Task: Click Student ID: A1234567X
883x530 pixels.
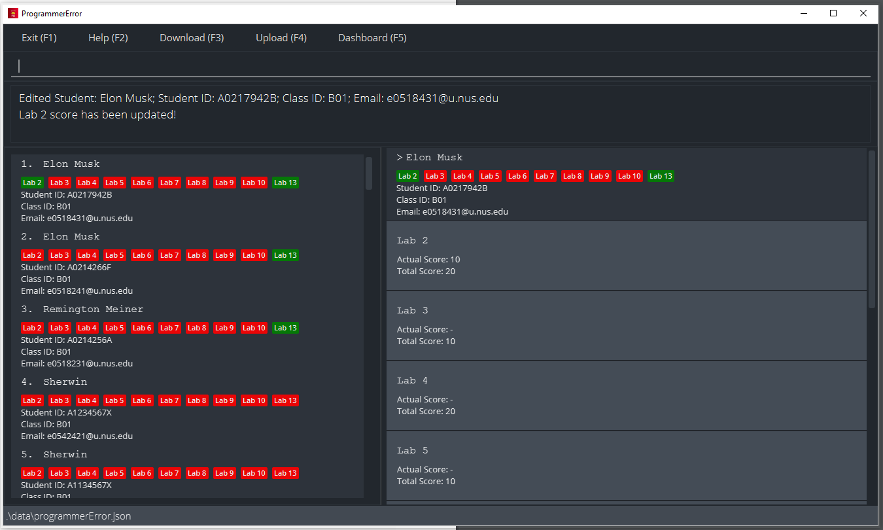Action: tap(67, 412)
